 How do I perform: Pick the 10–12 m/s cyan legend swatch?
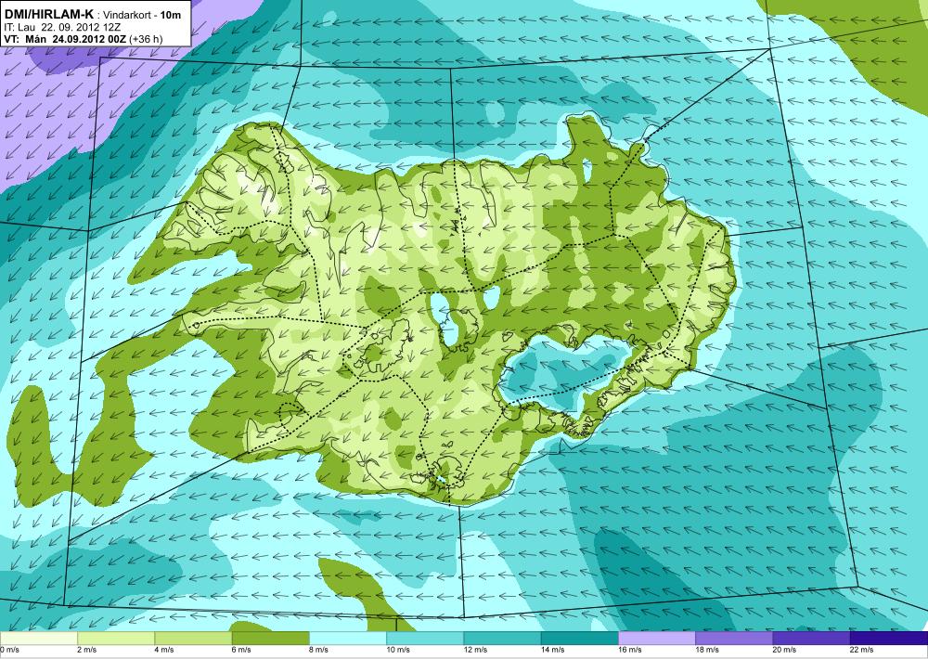click(x=425, y=639)
